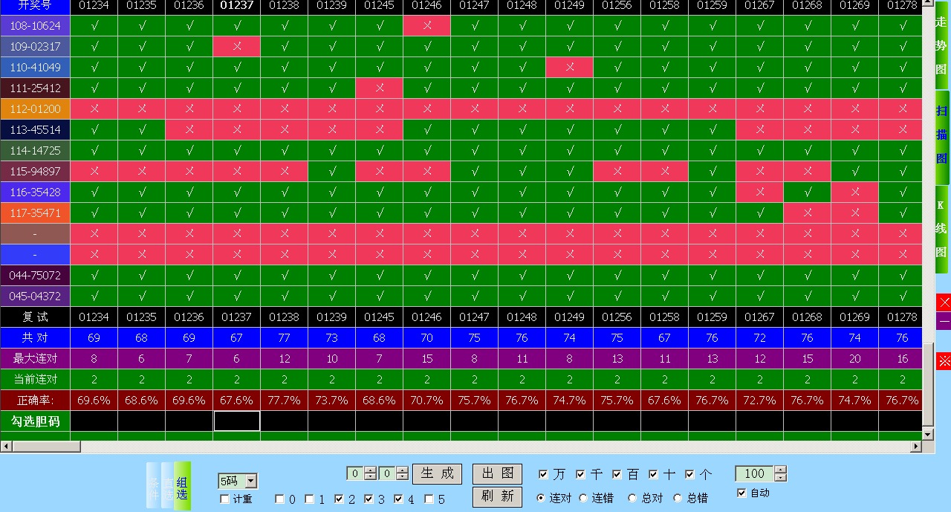
Task: Decrease the second 0 spinner value
Action: (402, 477)
